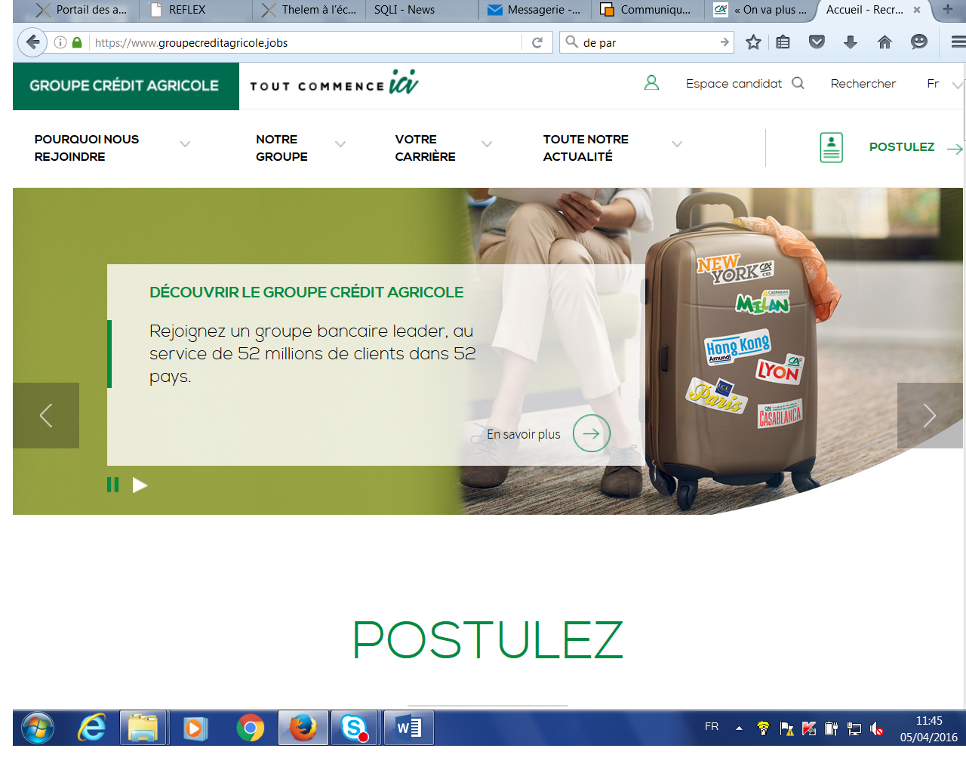Switch to REFLEX tab

click(x=195, y=10)
